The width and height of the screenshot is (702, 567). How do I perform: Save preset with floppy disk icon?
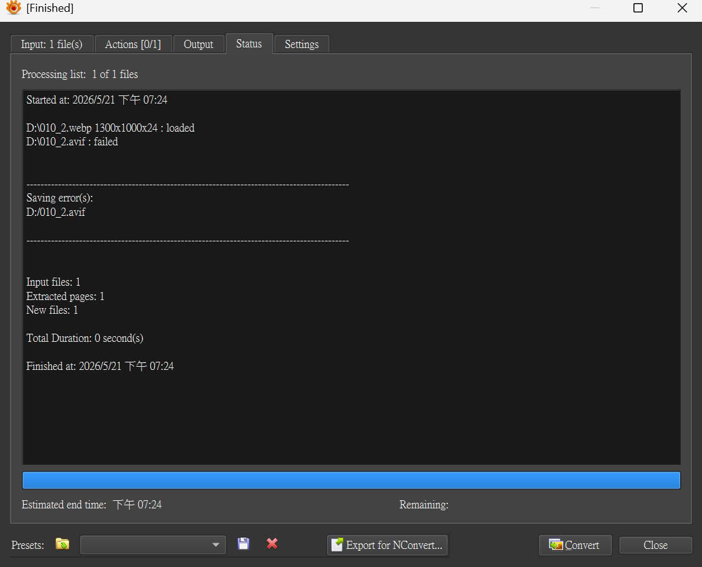[243, 544]
